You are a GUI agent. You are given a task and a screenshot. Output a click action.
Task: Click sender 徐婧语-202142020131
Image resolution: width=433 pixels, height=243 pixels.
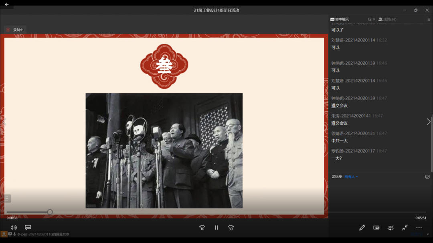[x=353, y=133]
